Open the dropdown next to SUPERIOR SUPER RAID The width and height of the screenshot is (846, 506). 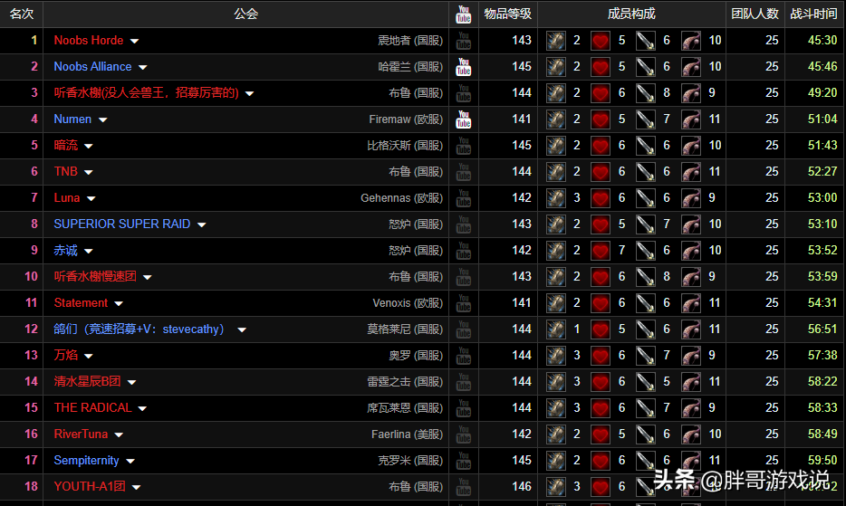(x=201, y=225)
